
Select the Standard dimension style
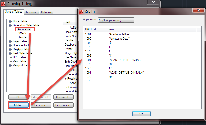pyautogui.click(x=23, y=37)
